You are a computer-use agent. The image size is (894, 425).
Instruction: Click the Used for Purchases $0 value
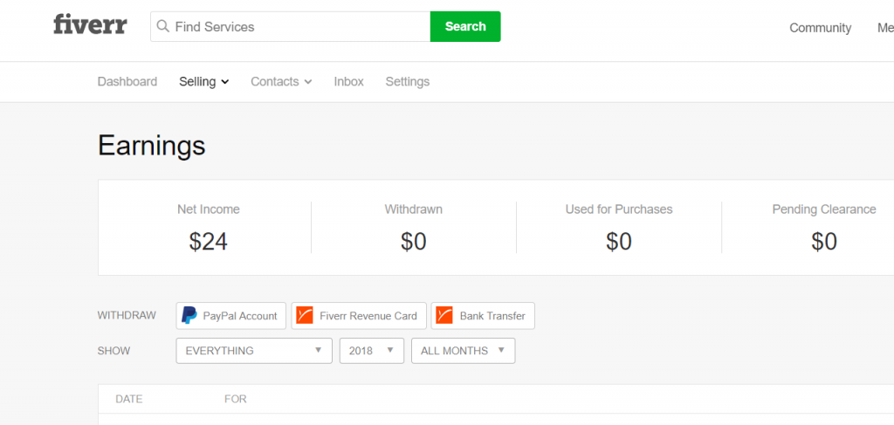(x=619, y=242)
